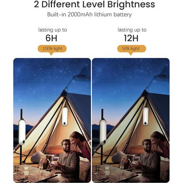Click the pole-mounted lantern in right photo
This screenshot has height=183, width=183.
tap(103, 132)
